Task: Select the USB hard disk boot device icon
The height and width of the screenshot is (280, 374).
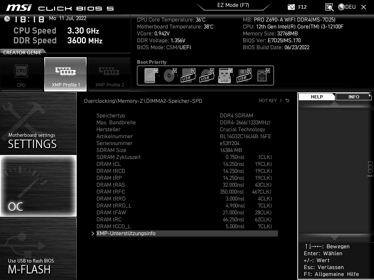Action: coord(188,75)
